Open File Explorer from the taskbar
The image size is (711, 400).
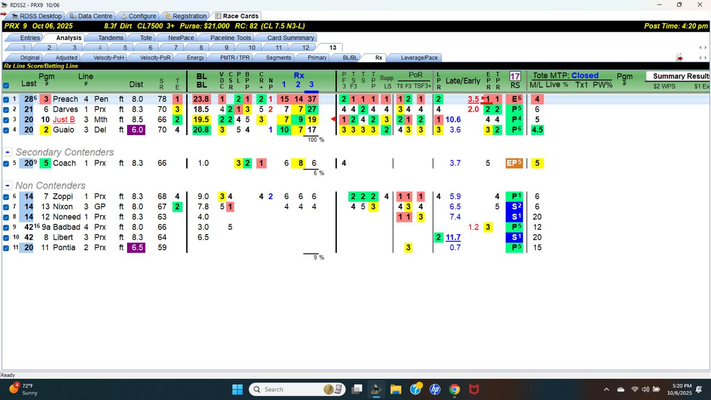(x=396, y=390)
